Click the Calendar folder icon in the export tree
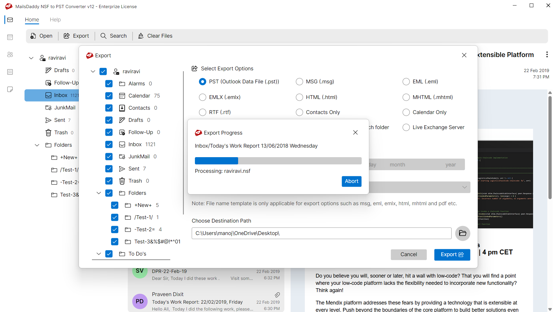This screenshot has width=556, height=312. coord(122,96)
